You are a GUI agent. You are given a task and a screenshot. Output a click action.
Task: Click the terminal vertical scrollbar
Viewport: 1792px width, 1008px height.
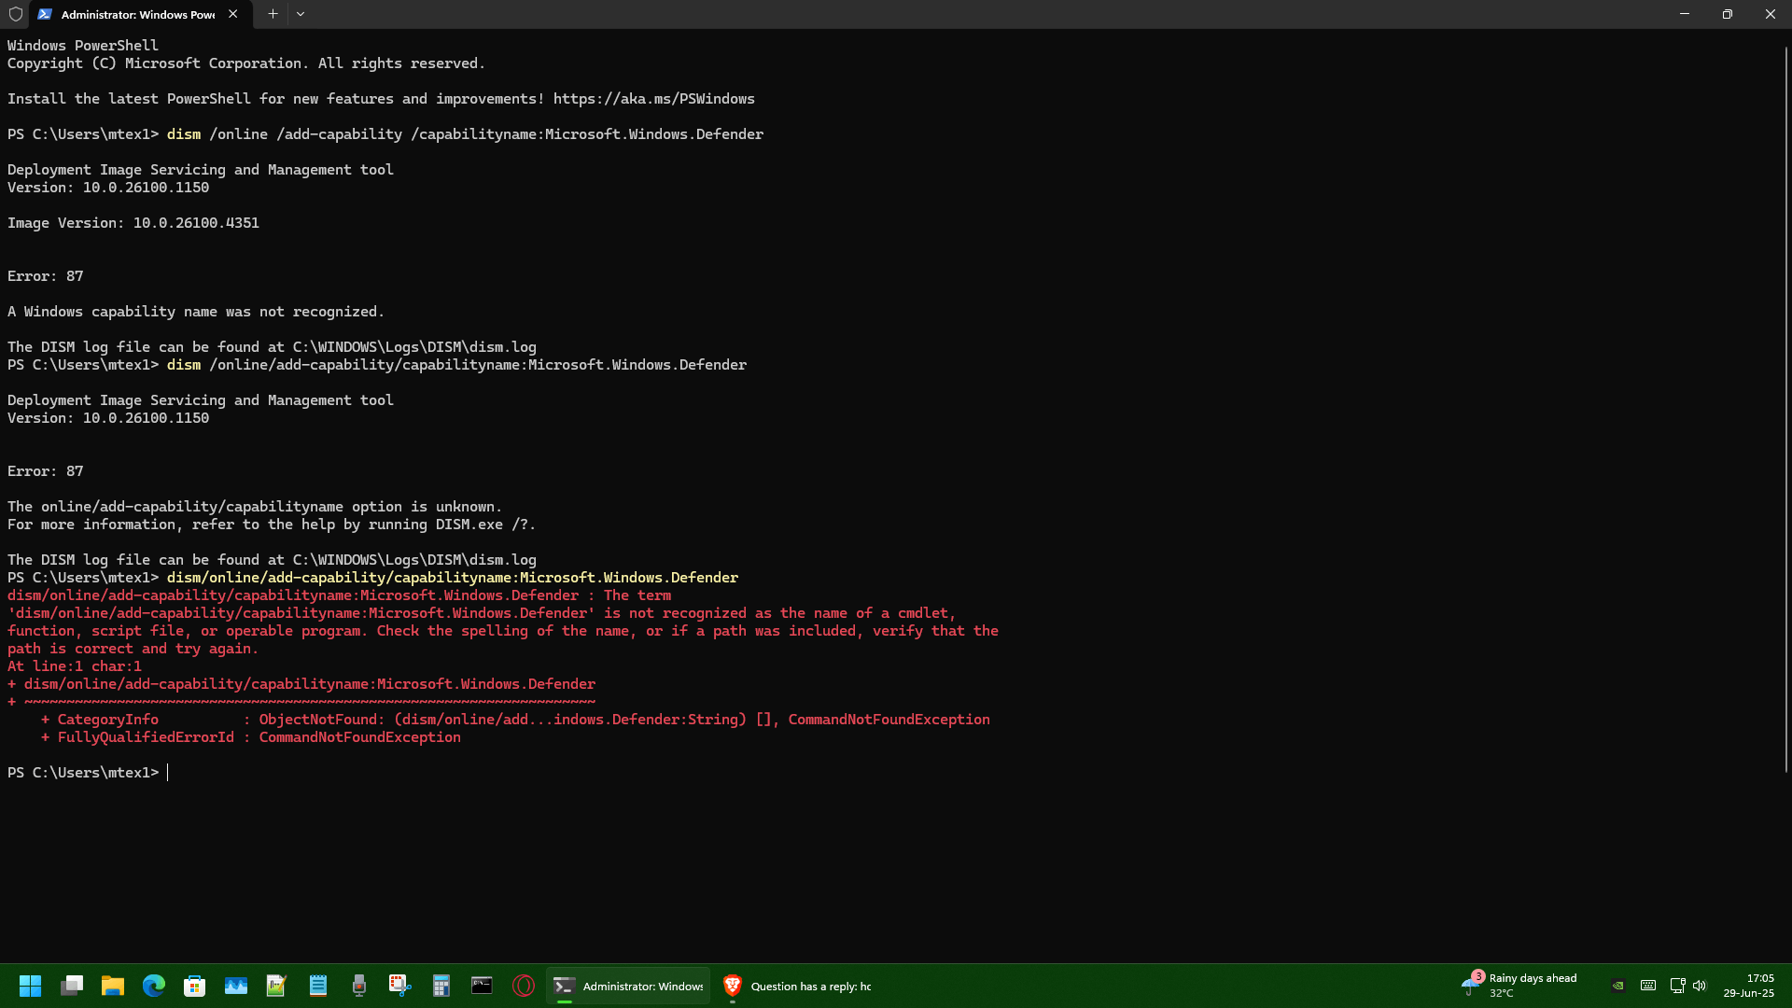1785,411
